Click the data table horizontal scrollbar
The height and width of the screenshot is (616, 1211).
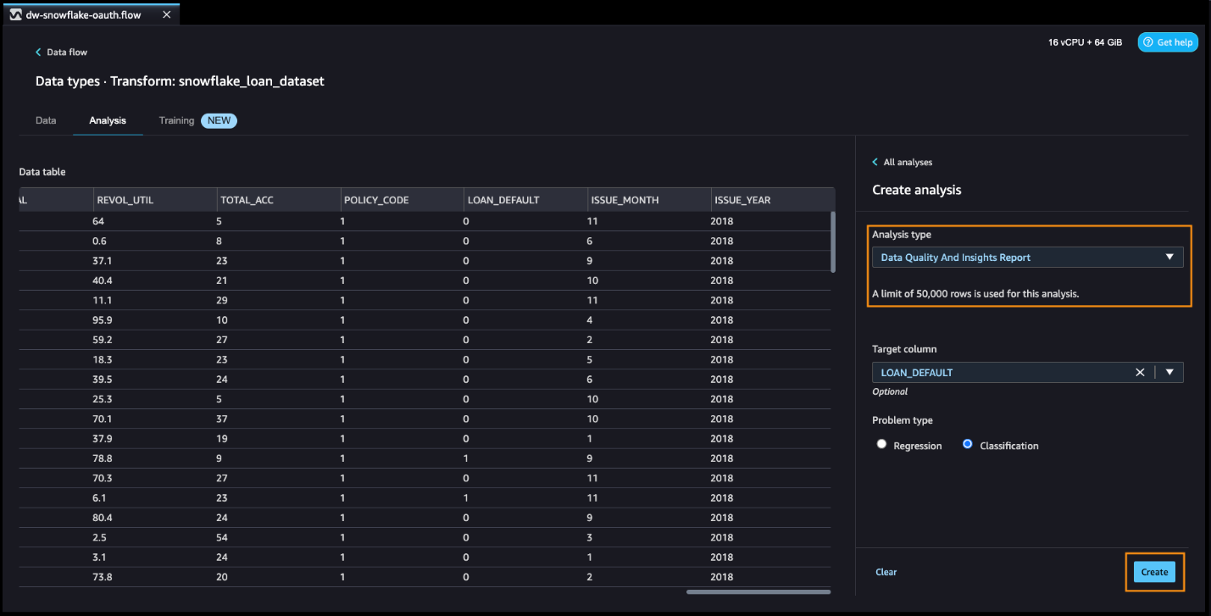click(758, 591)
